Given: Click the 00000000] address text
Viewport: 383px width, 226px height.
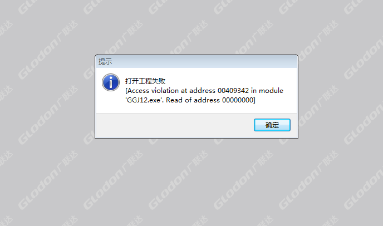Looking at the screenshot, I should pyautogui.click(x=239, y=100).
